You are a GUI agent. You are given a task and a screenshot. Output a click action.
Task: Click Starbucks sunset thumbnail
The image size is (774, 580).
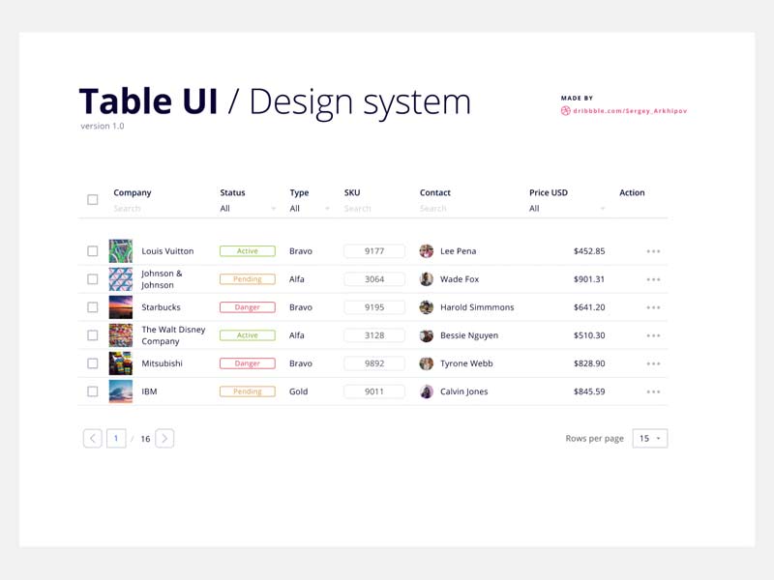coord(120,307)
